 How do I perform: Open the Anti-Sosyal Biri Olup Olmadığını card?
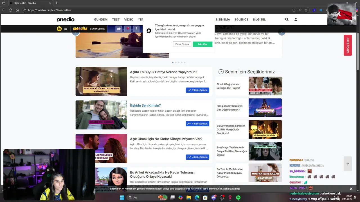point(249,151)
